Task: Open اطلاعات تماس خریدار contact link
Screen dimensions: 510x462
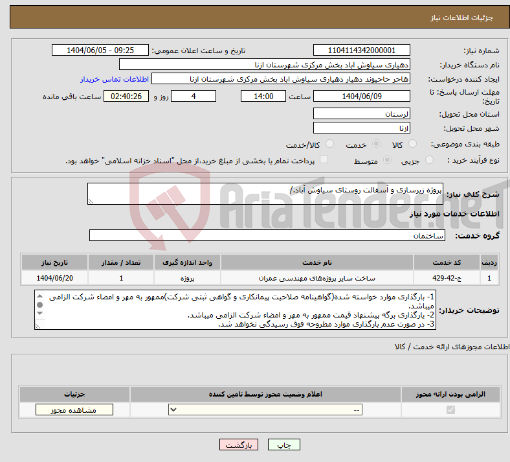Action: pyautogui.click(x=115, y=79)
